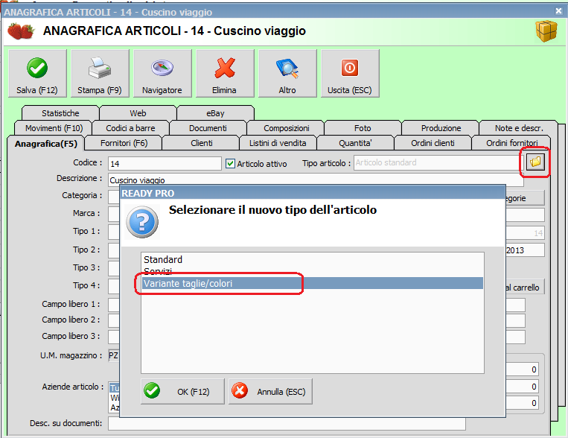Click into the Codice field containing 14

(165, 164)
